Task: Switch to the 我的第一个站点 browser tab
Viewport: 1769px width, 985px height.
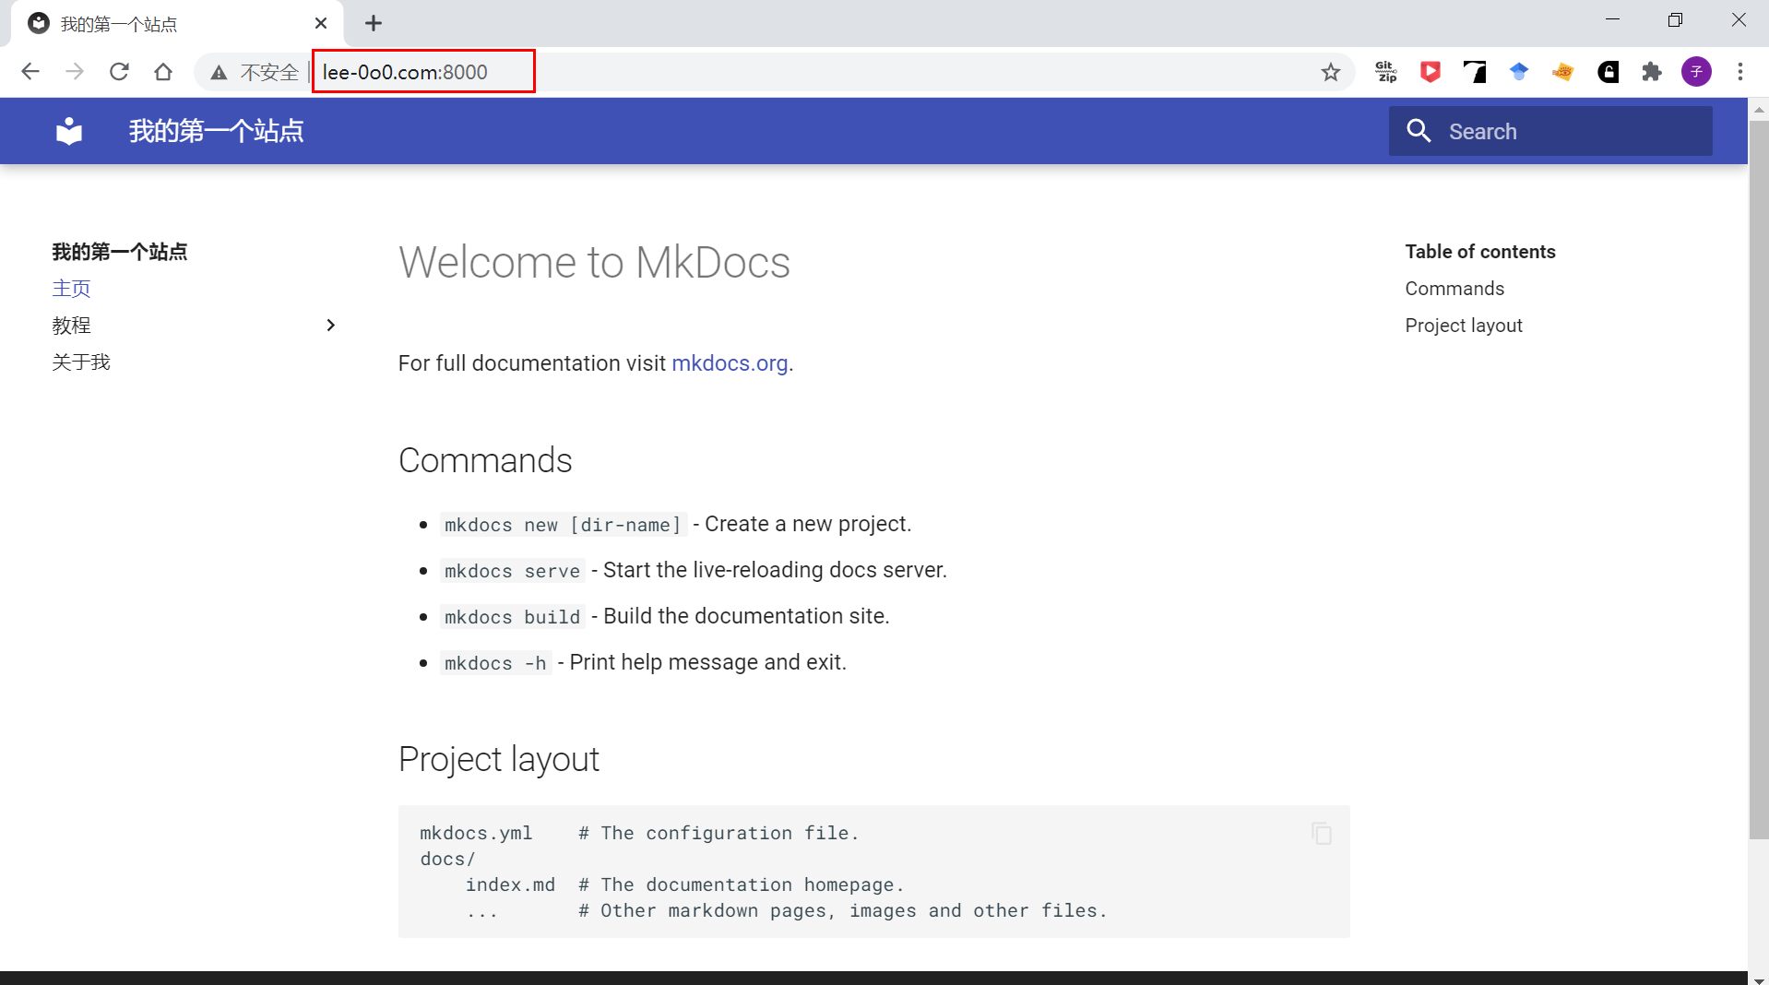Action: 157,22
